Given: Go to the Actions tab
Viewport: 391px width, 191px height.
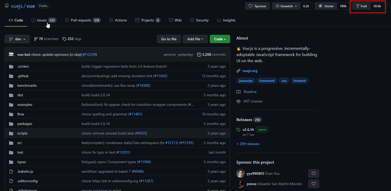Looking at the screenshot, I should click(118, 20).
